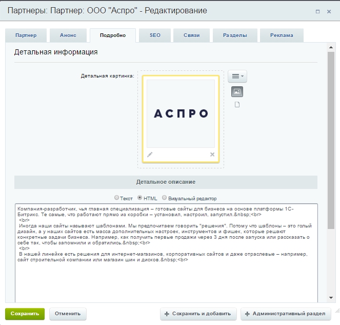
Task: Click the scrollbar up arrow
Action: (331, 47)
